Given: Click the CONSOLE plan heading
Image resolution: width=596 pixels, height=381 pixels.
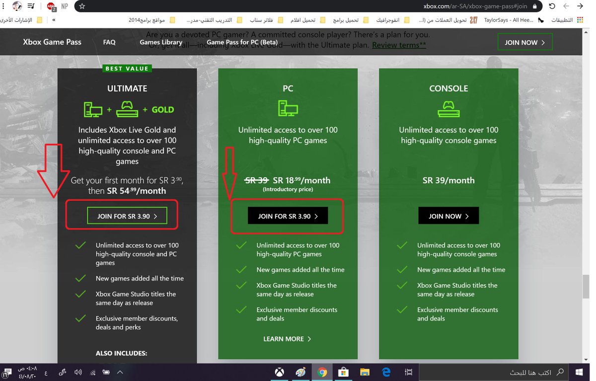Looking at the screenshot, I should [x=448, y=88].
